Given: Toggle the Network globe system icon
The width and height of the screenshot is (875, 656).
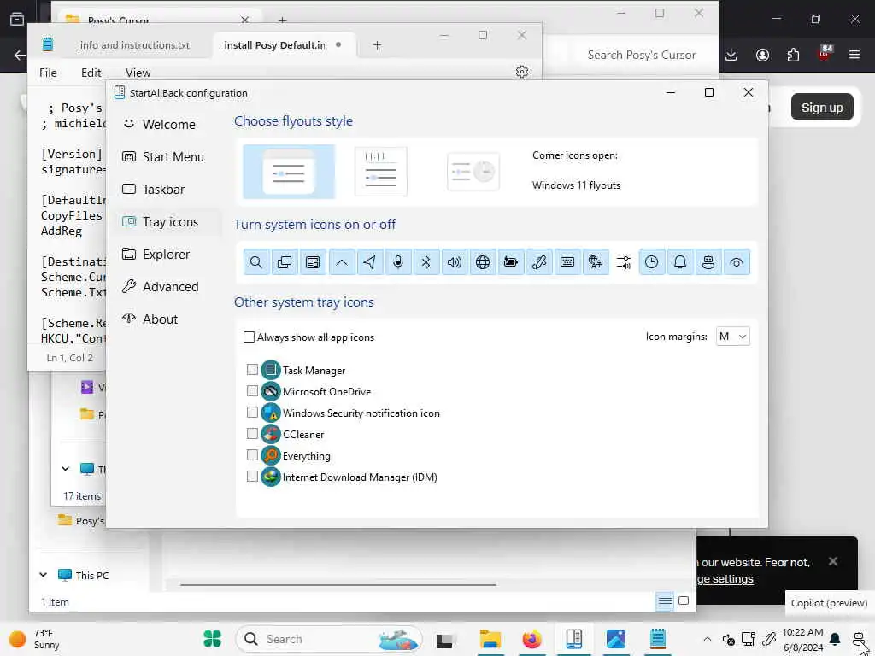Looking at the screenshot, I should click(483, 262).
